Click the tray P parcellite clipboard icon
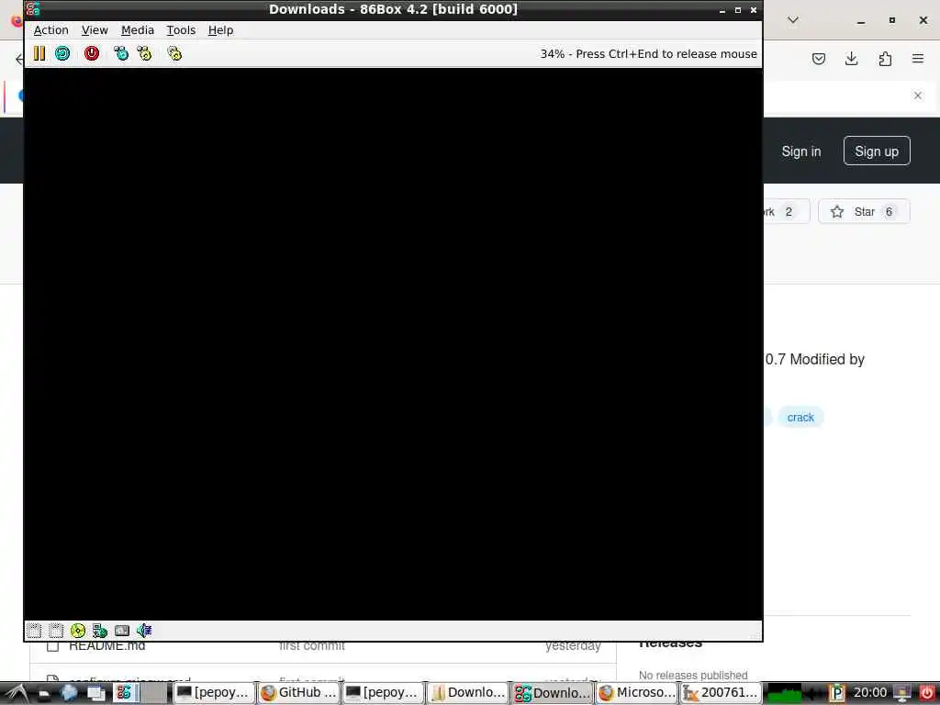940x705 pixels. tap(837, 694)
